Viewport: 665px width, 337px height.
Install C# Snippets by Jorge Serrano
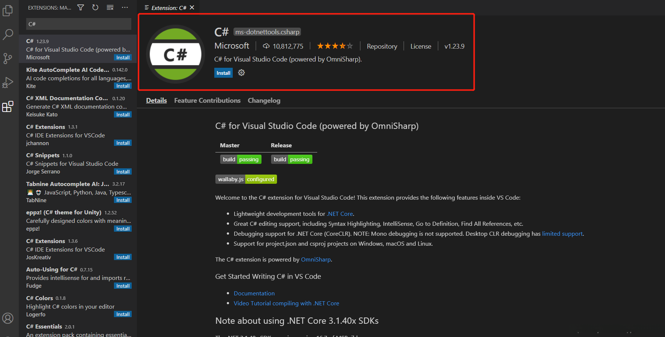123,172
